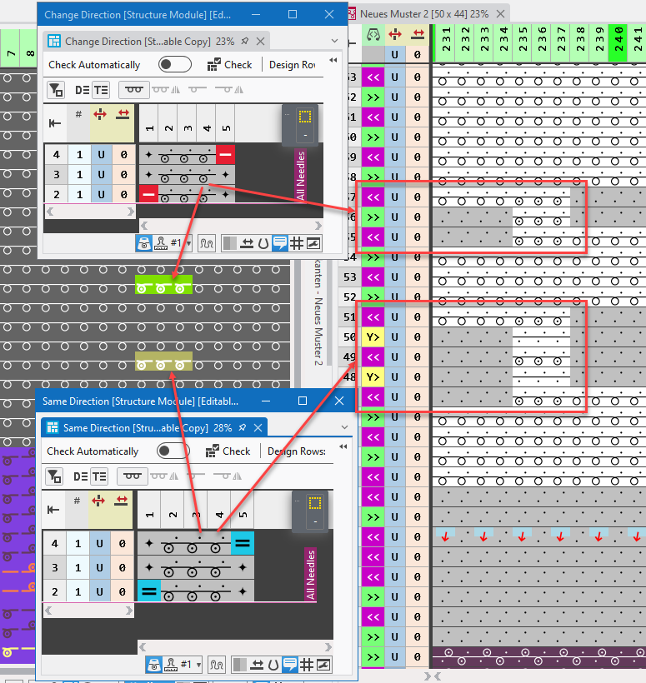Select the stitch loop symbol button in Change Direction toolbar
Image resolution: width=646 pixels, height=683 pixels.
pos(133,90)
